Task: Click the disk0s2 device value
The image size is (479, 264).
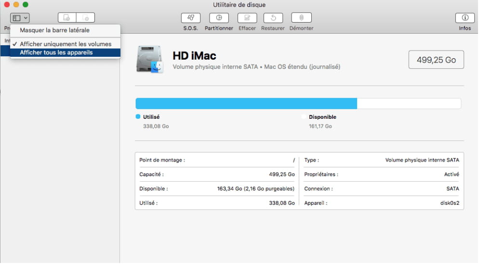Action: (x=449, y=203)
